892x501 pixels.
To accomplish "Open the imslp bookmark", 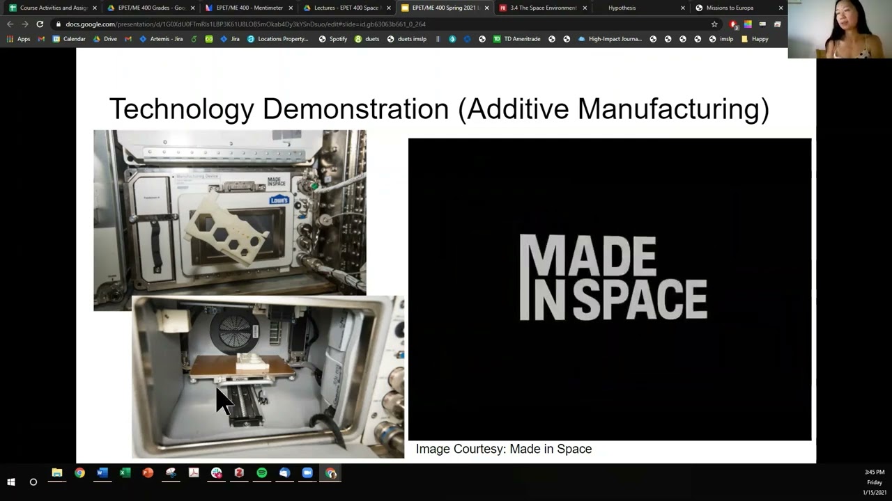I will tap(721, 39).
